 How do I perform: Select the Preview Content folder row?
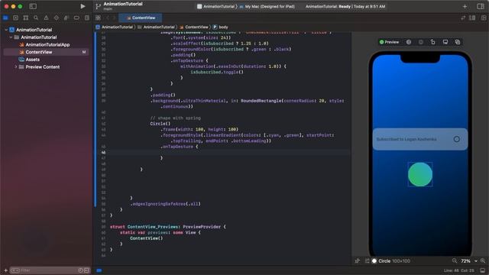46,66
